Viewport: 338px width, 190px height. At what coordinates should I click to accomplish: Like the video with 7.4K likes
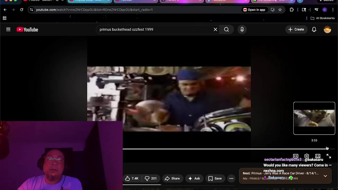click(132, 179)
